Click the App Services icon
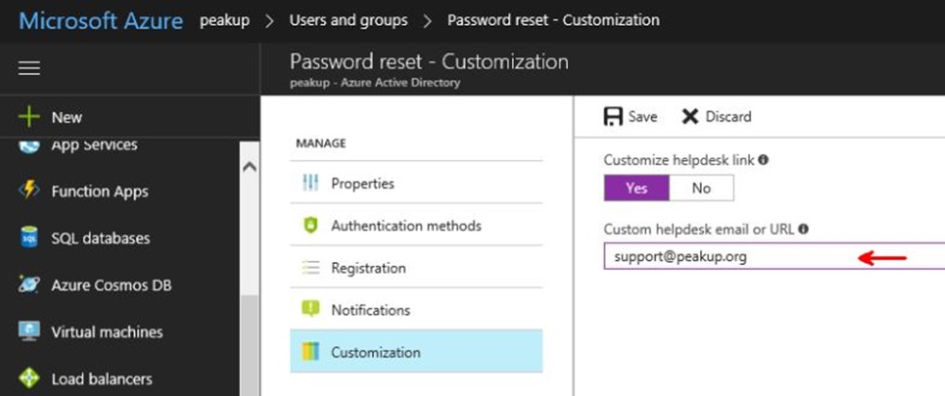The image size is (945, 396). (x=29, y=145)
